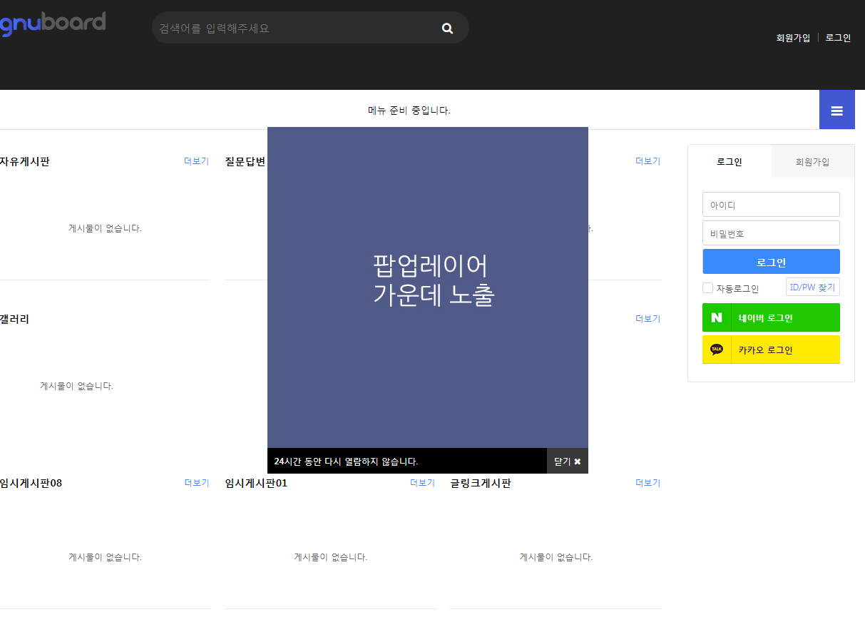
Task: Open 더보기 next to 임시게시판01
Action: click(422, 483)
